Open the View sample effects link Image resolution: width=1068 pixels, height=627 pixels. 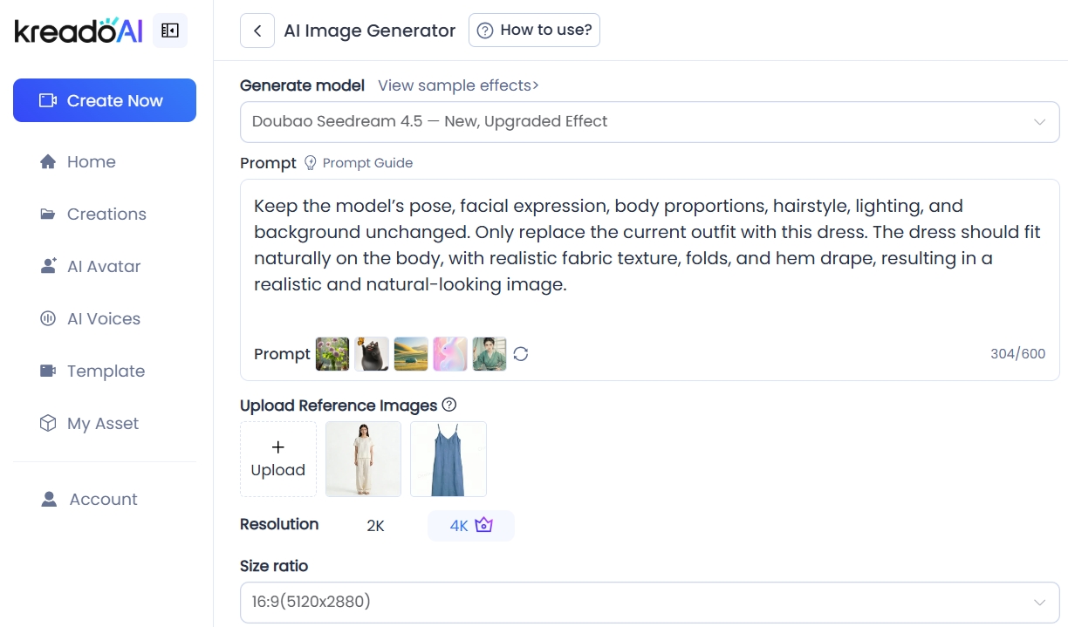coord(458,85)
